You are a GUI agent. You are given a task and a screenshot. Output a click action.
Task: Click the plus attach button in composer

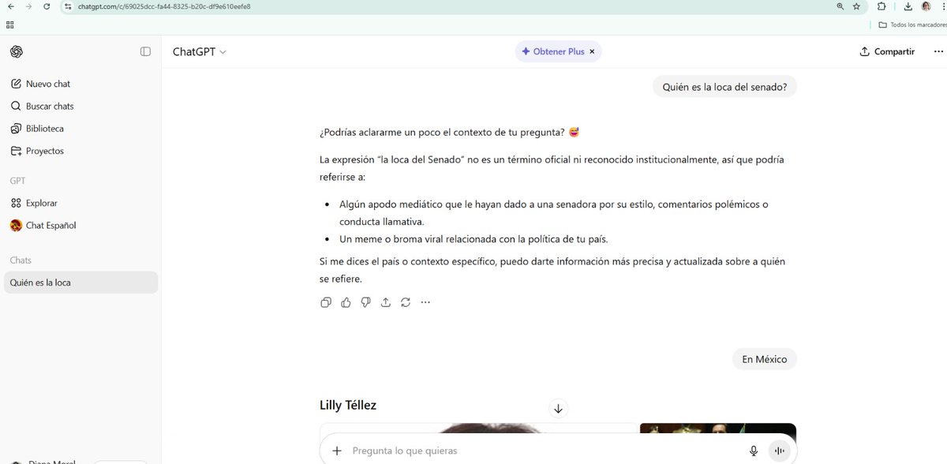point(337,451)
